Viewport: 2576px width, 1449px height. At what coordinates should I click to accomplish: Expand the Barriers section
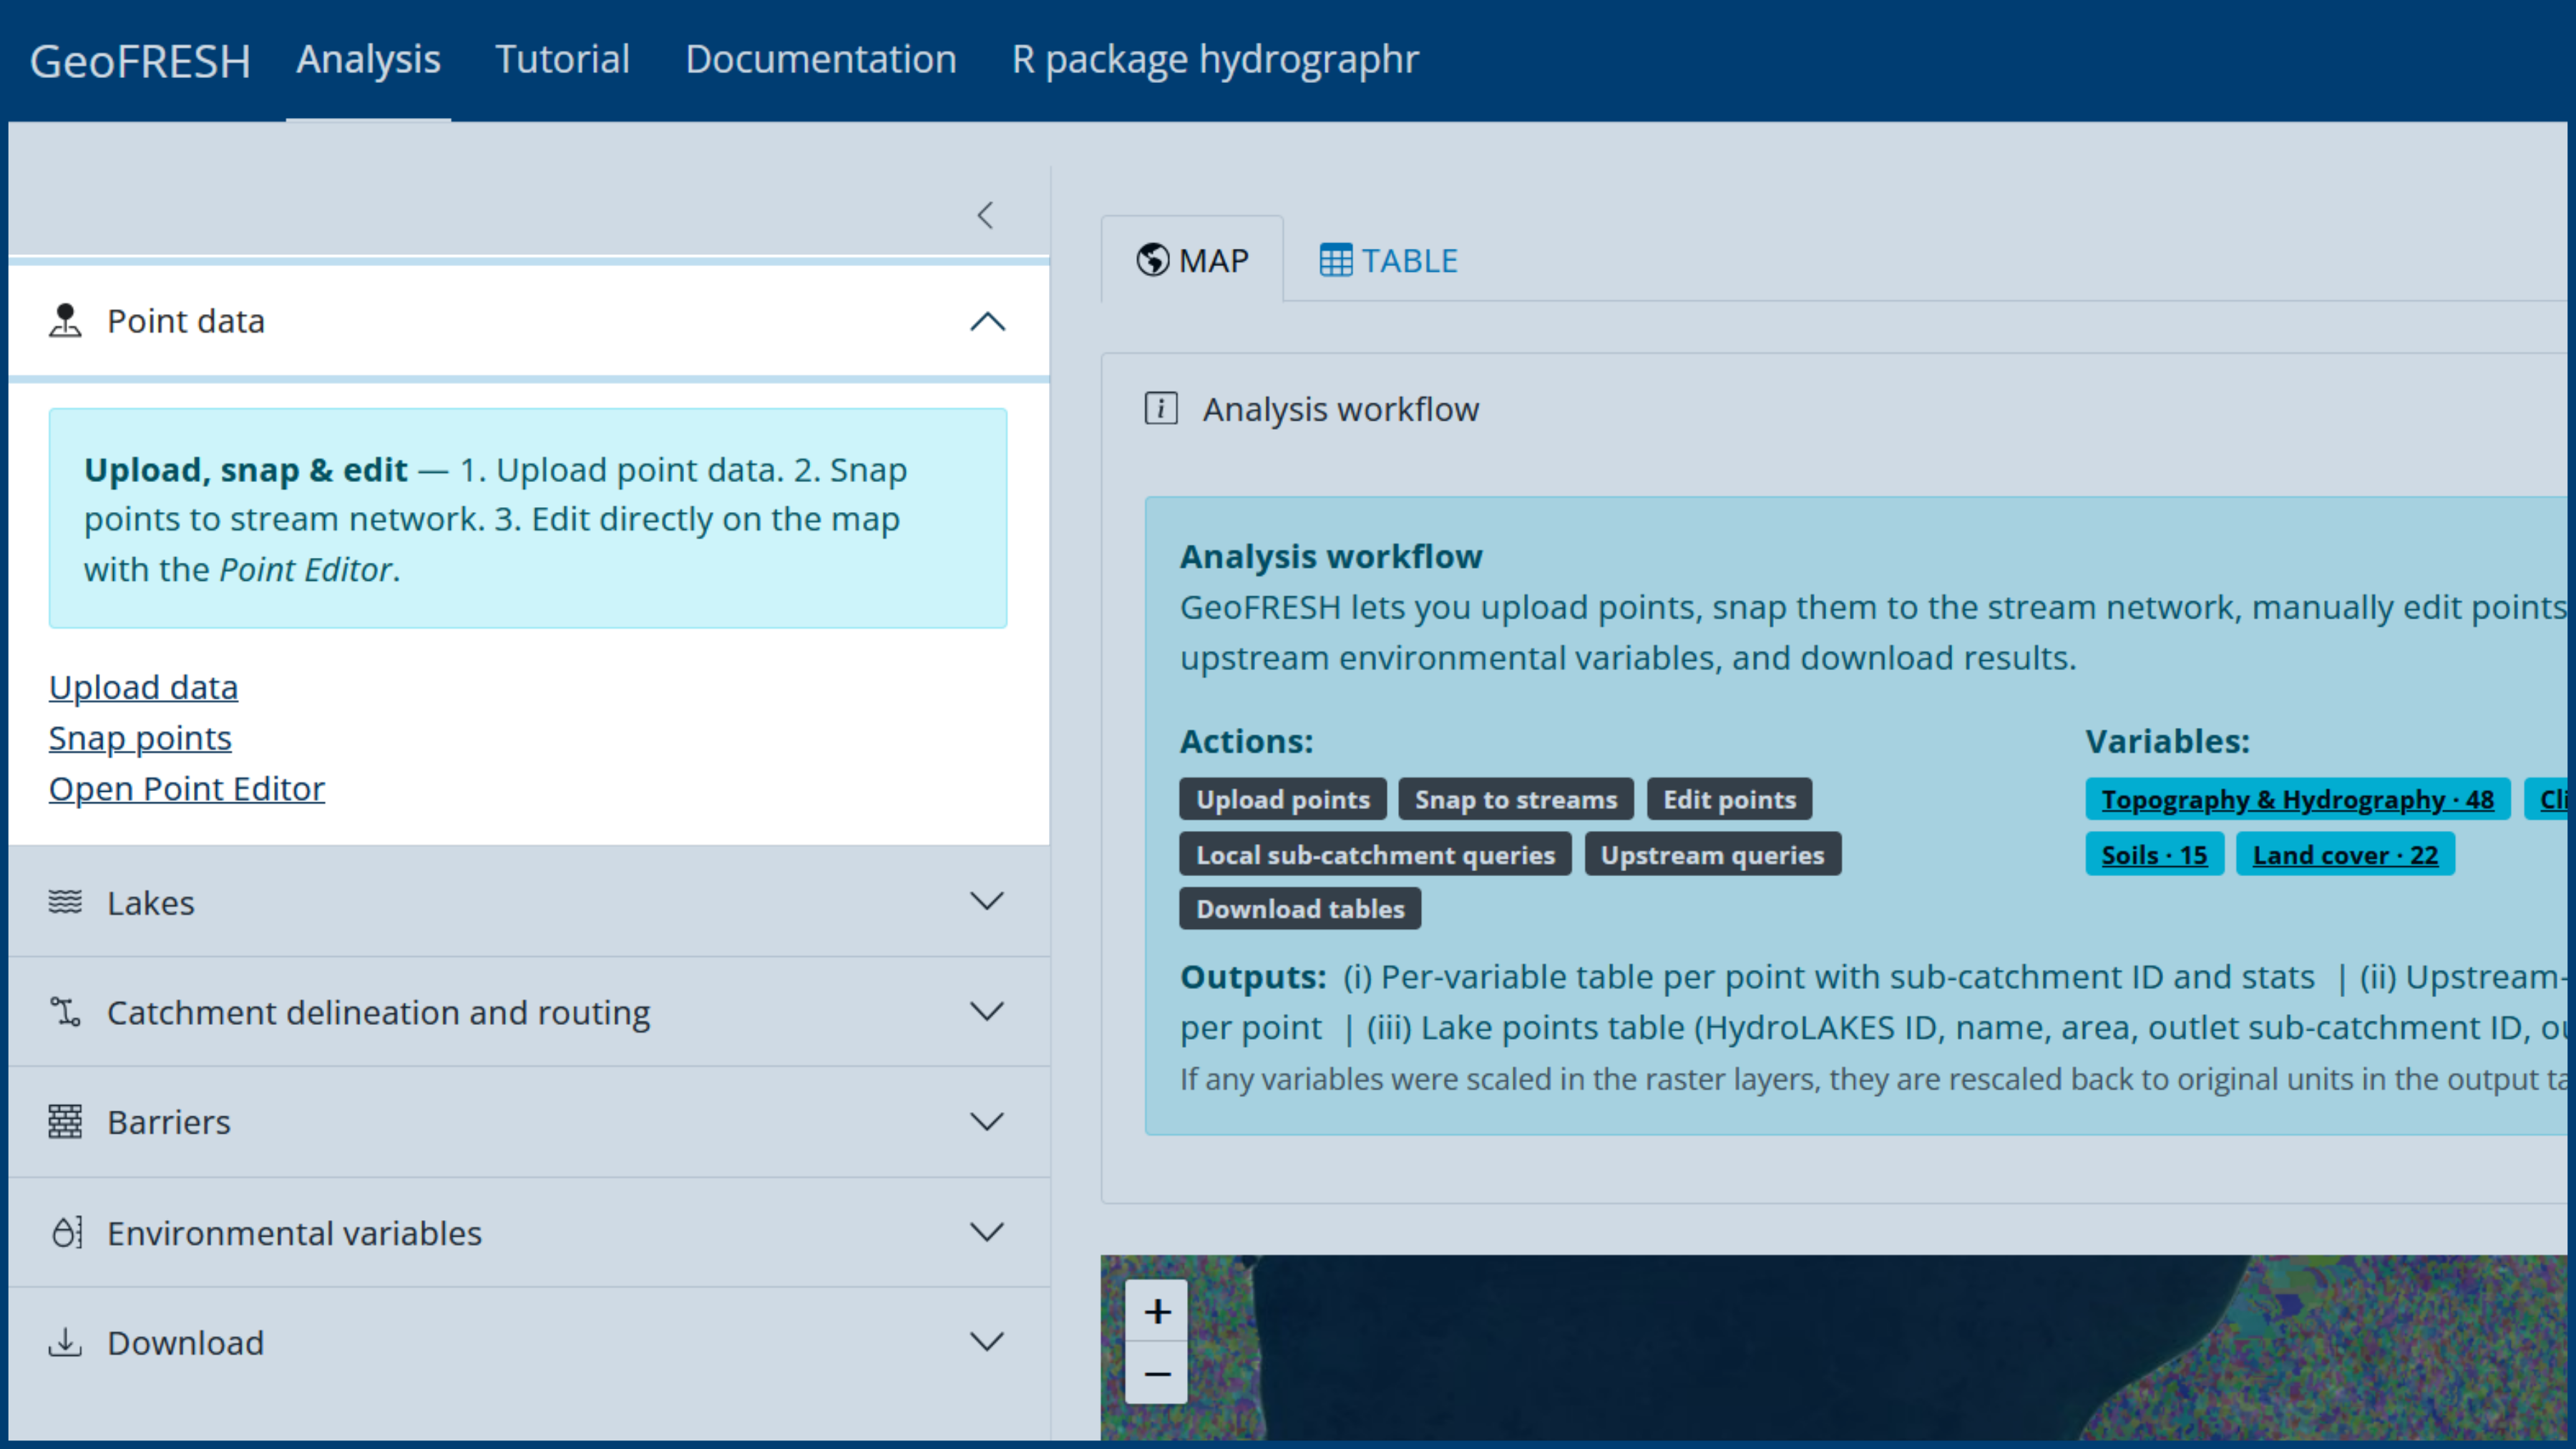(x=987, y=1121)
